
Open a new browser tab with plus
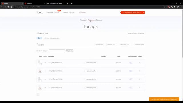[71, 3]
